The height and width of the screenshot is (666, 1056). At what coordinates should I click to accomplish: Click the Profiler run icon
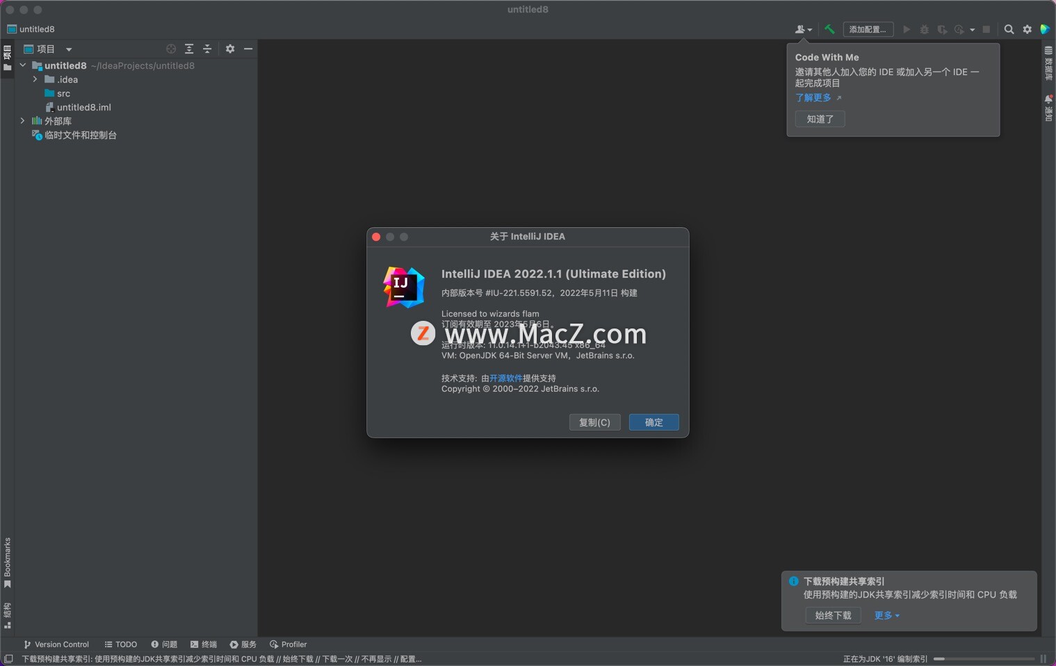(x=959, y=29)
